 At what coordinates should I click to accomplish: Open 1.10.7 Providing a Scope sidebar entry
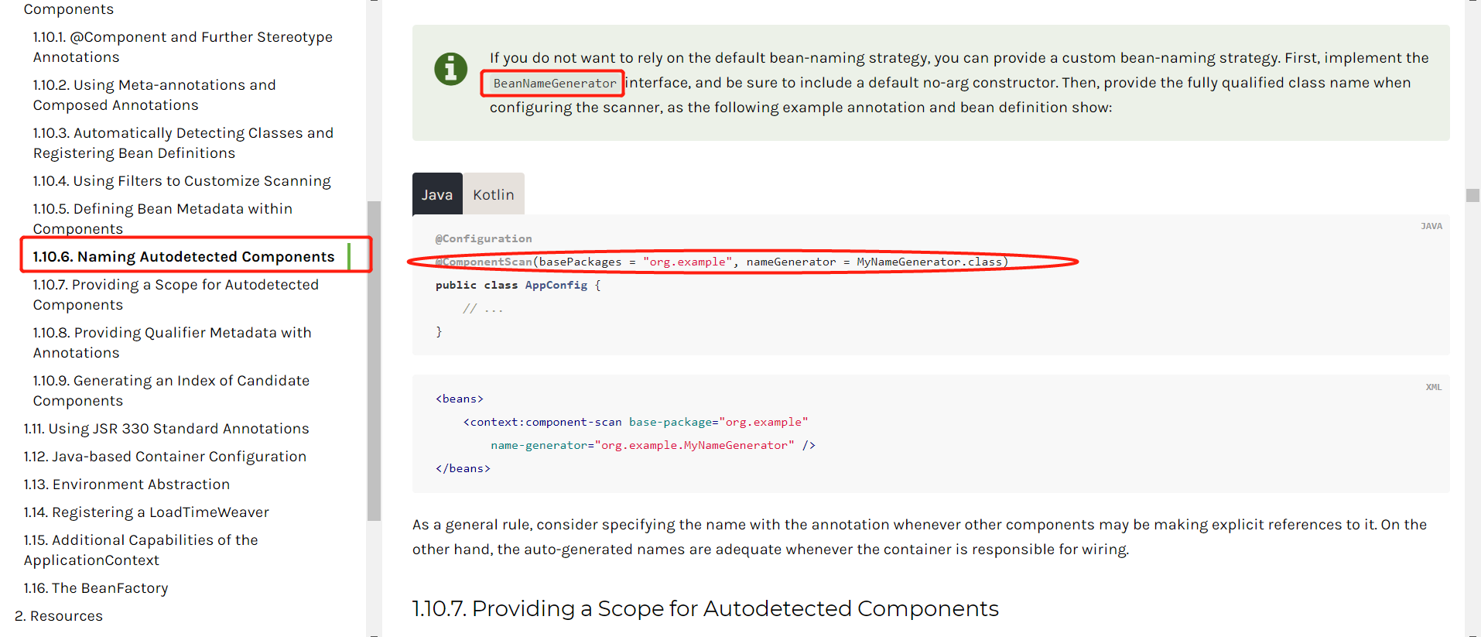pos(176,295)
